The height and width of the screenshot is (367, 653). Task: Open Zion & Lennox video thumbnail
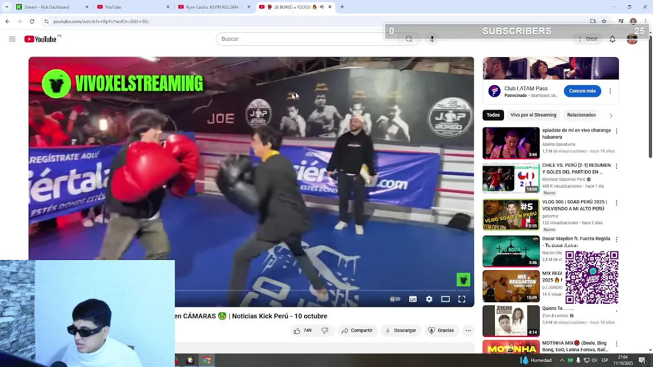pyautogui.click(x=511, y=321)
